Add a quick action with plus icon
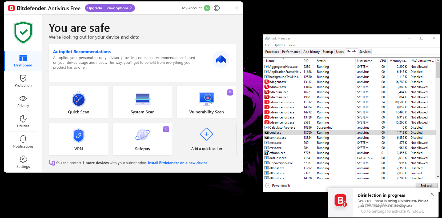 (207, 139)
